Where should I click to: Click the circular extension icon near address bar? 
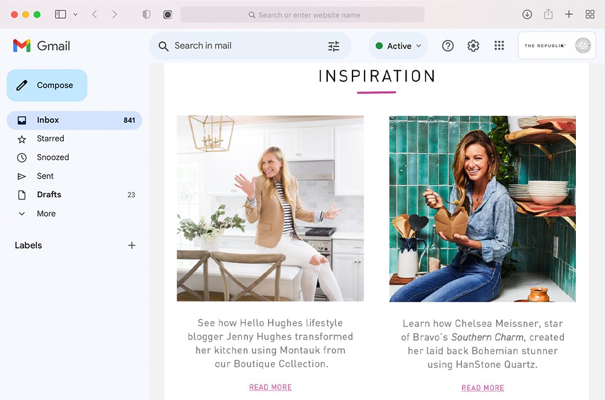[x=167, y=15]
